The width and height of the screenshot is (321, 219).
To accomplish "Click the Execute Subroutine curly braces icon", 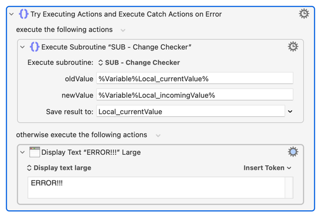I will tap(35, 47).
